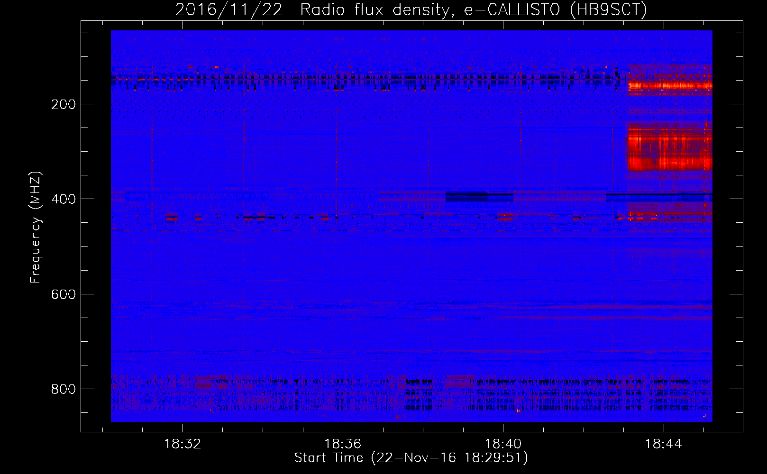
Task: Click the 400 frequency tick label
Action: coord(64,199)
